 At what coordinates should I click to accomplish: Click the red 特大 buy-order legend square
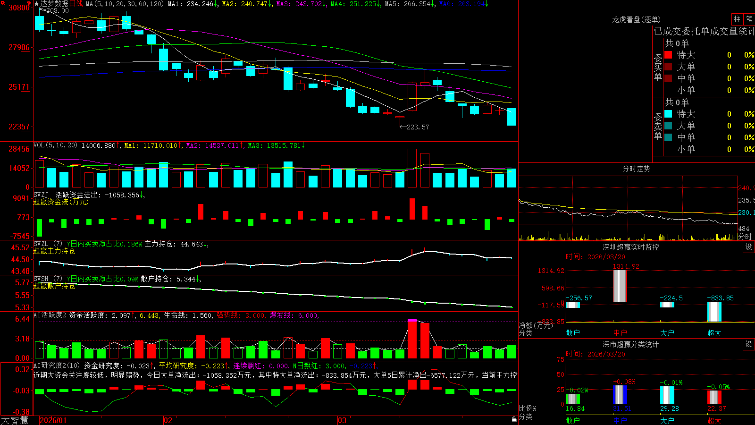(x=668, y=55)
